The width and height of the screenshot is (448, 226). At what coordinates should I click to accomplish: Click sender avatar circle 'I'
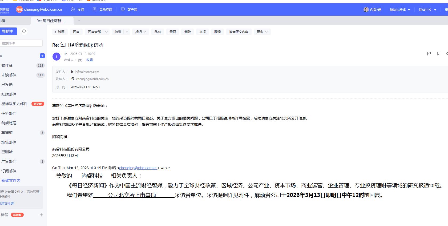point(56,57)
